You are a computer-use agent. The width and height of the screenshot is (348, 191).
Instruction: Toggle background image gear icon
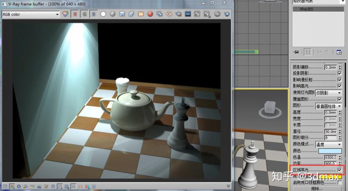pyautogui.click(x=53, y=186)
